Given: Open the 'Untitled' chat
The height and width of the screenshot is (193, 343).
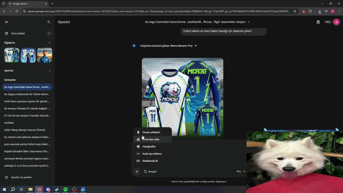Looking at the screenshot, I should click(x=27, y=123).
